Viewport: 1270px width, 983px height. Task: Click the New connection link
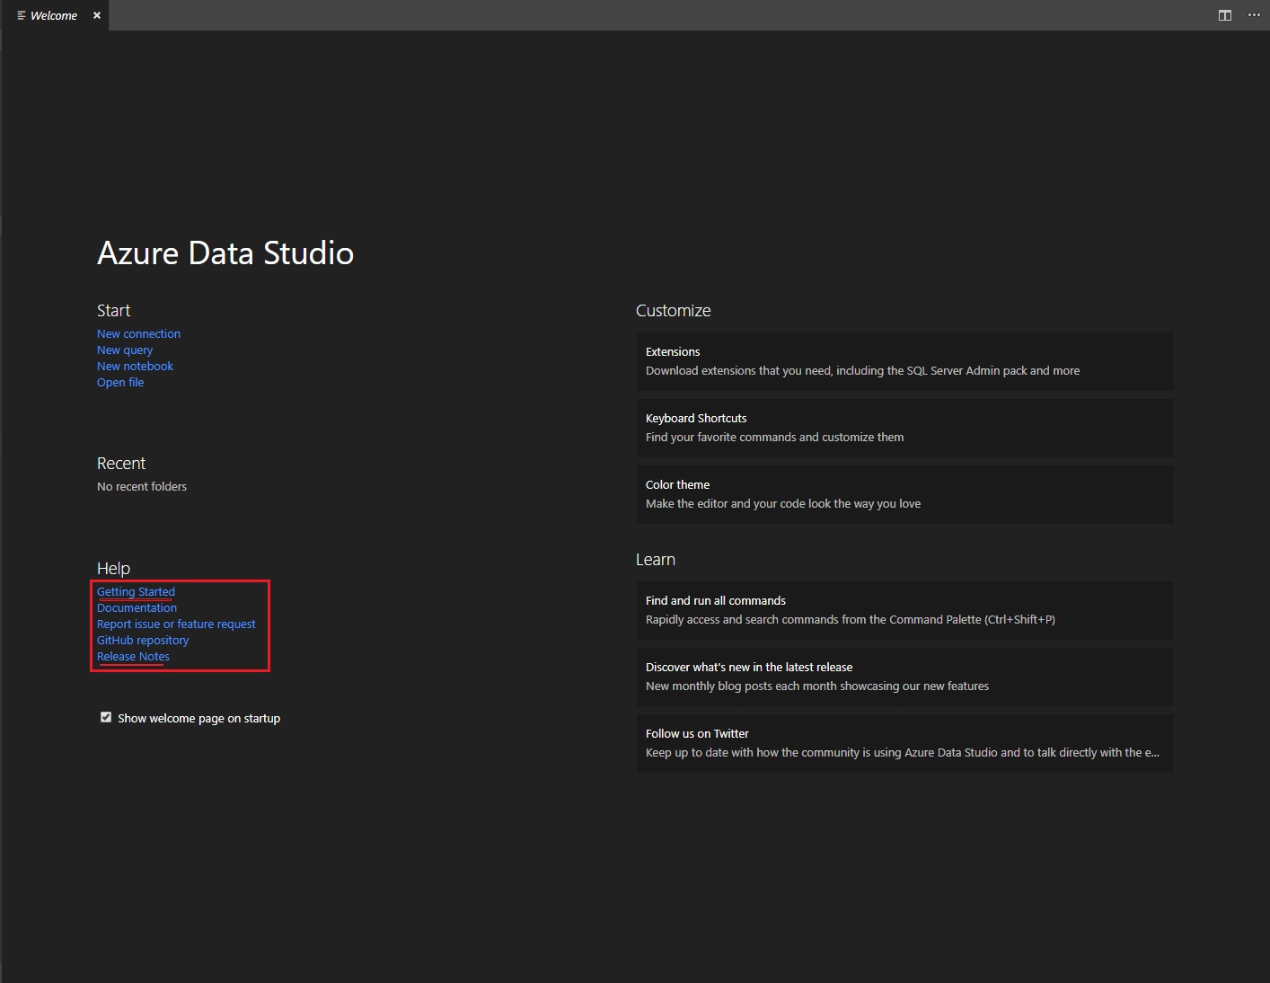pyautogui.click(x=138, y=333)
